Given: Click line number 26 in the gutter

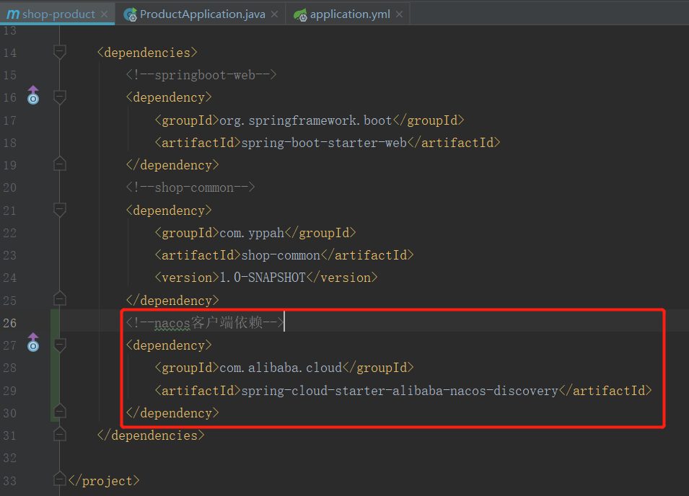Looking at the screenshot, I should pos(9,323).
